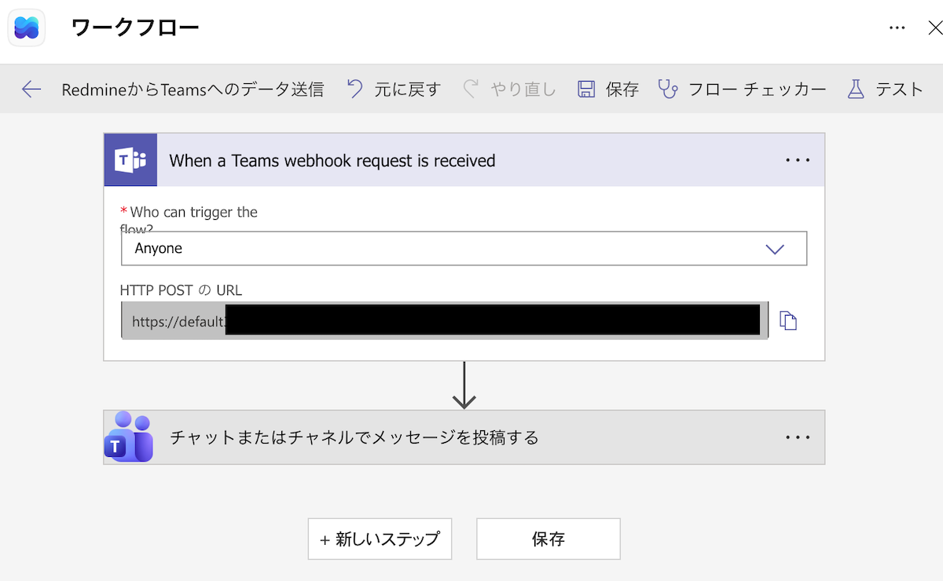Open フロー チェッカー stethoscope icon
Image resolution: width=943 pixels, height=581 pixels.
(x=668, y=89)
